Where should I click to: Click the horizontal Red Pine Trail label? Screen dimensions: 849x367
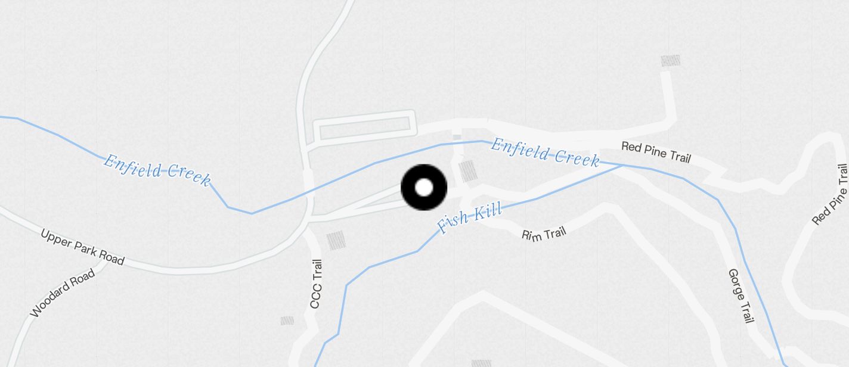656,152
